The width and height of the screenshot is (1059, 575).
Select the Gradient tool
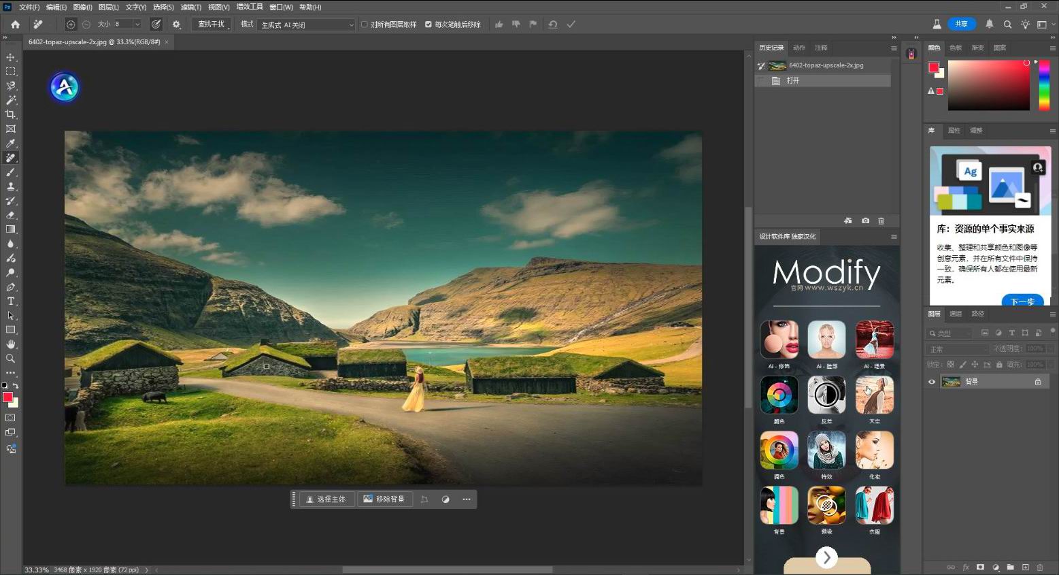tap(11, 229)
